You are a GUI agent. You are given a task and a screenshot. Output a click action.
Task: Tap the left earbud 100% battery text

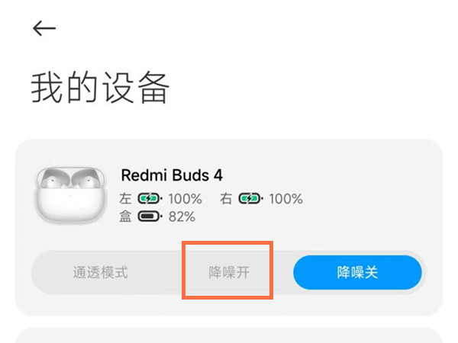pyautogui.click(x=185, y=199)
